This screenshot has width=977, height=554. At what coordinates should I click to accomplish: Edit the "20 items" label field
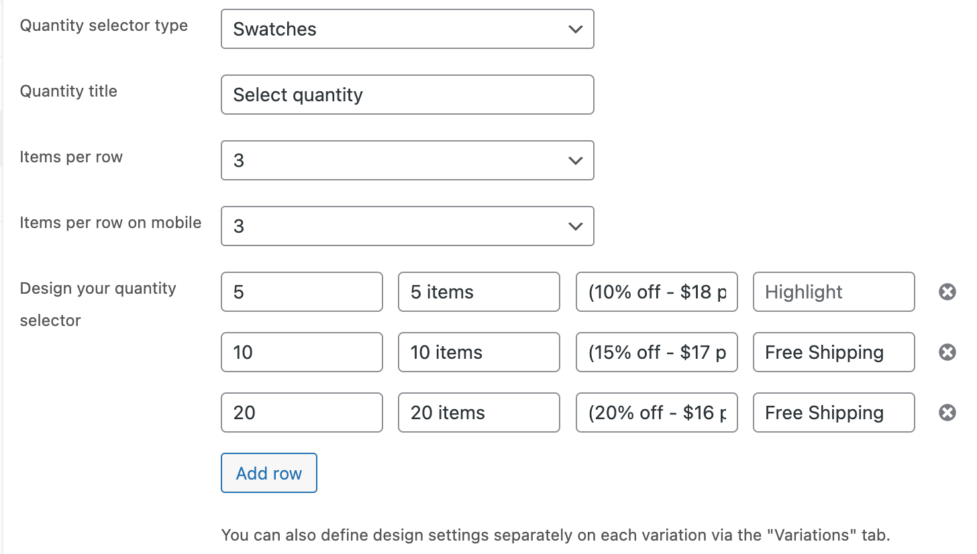pyautogui.click(x=478, y=412)
